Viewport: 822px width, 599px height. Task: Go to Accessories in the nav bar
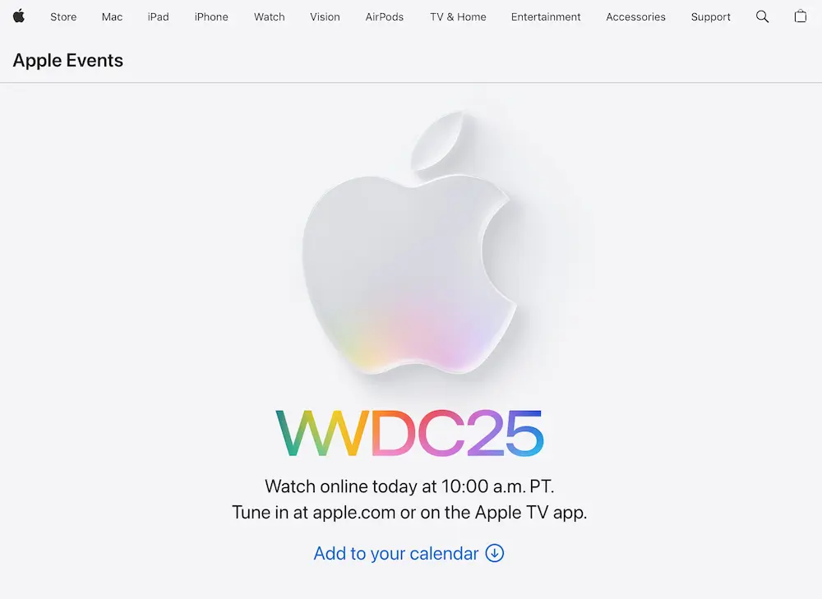tap(635, 16)
